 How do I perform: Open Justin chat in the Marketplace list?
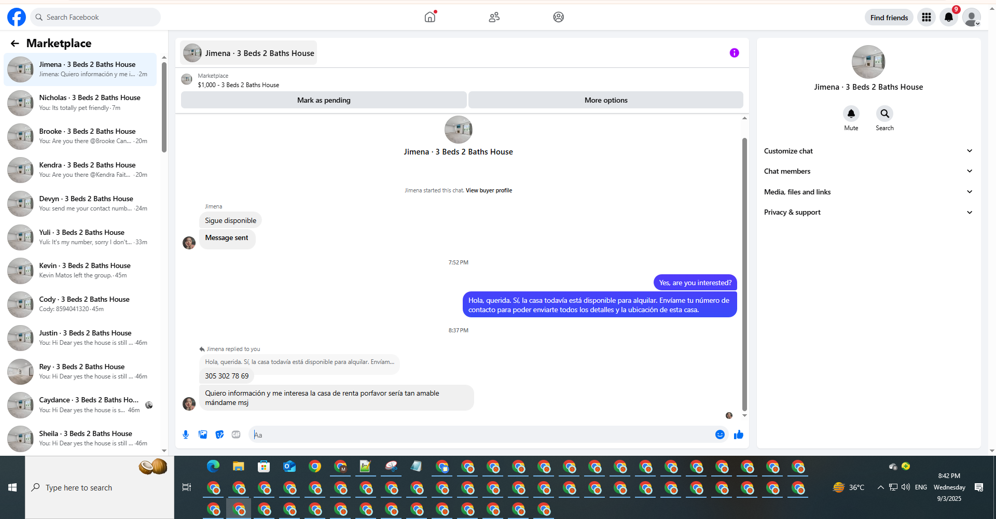pyautogui.click(x=80, y=338)
